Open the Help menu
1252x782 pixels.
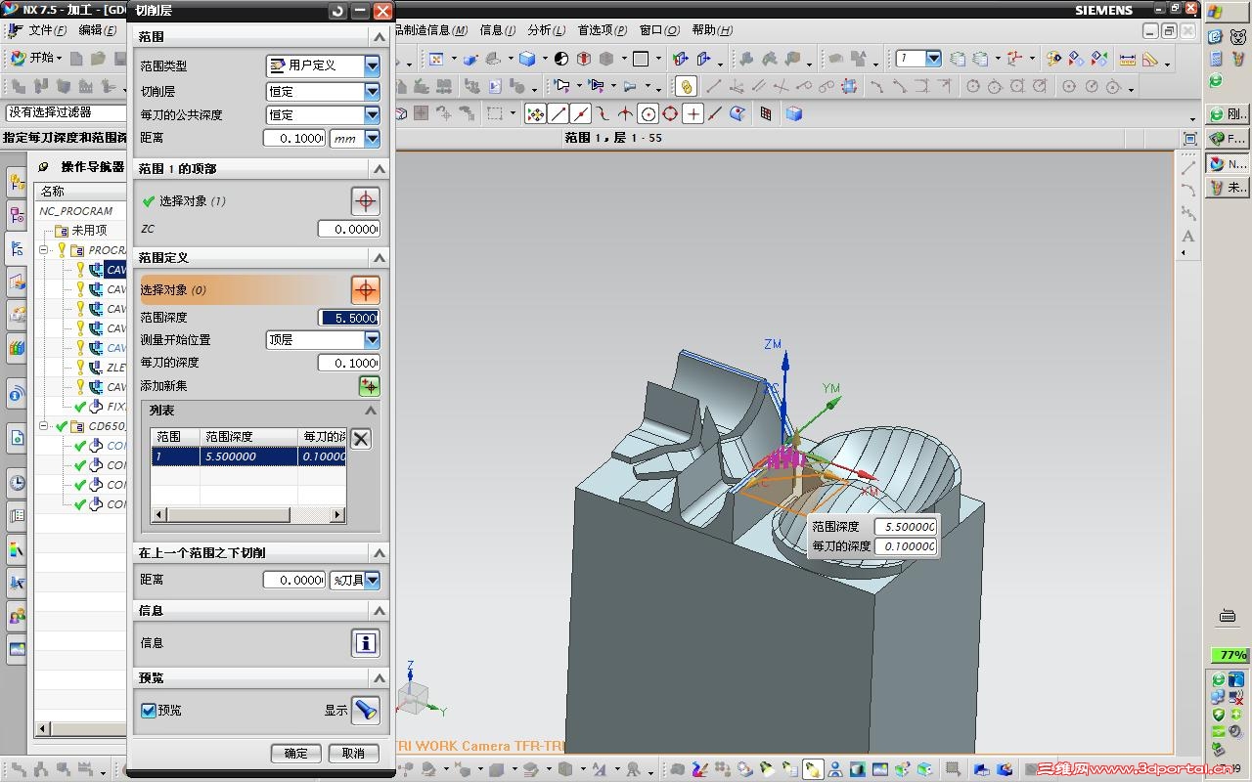click(x=712, y=30)
